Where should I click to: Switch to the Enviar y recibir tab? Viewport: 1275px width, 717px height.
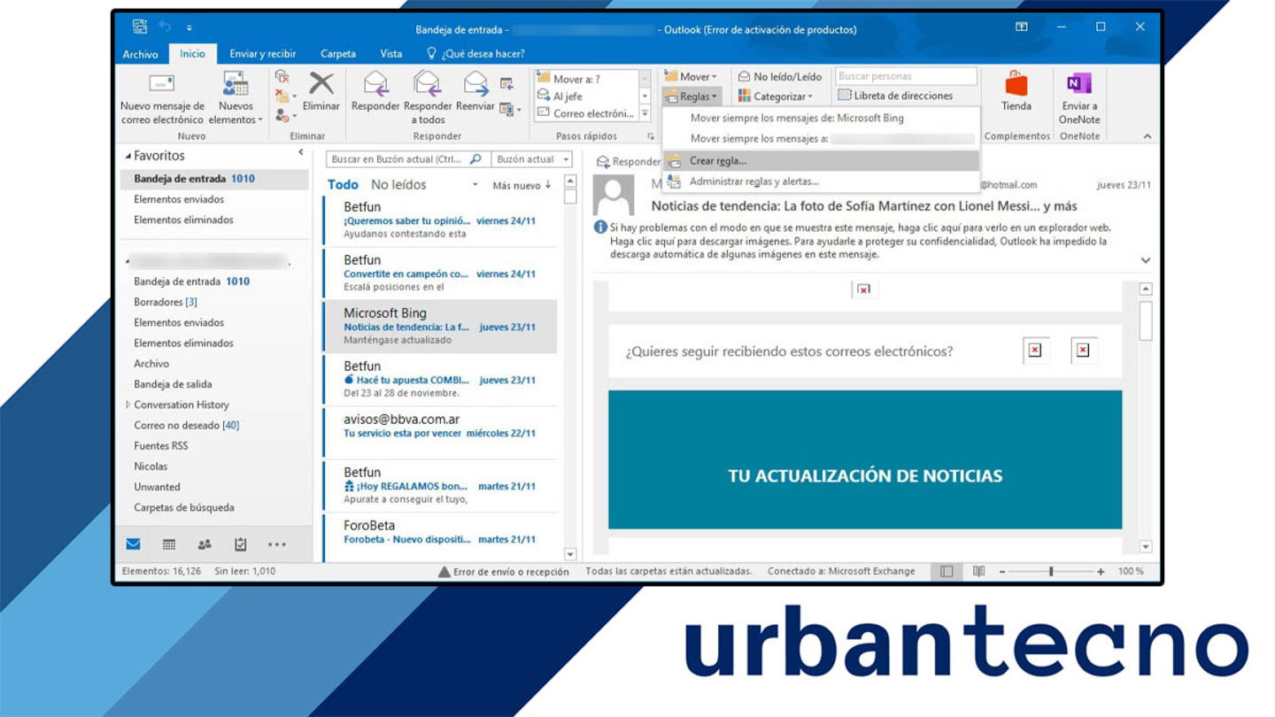[263, 54]
